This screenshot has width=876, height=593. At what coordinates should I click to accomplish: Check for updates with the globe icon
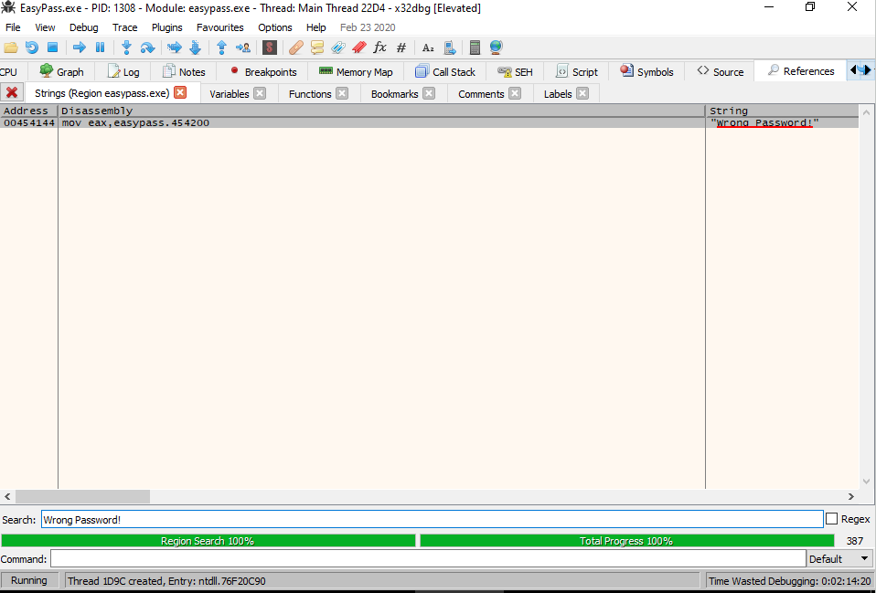pyautogui.click(x=496, y=48)
